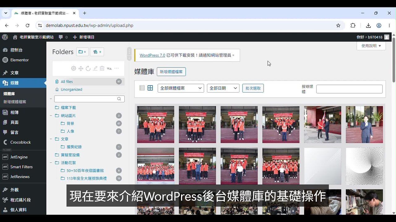Expand the 使用說明 help panel
The height and width of the screenshot is (222, 396).
point(371,46)
